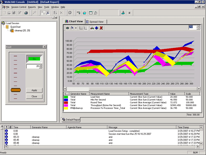Open the Session Control menu
206x155 pixels.
click(19, 7)
